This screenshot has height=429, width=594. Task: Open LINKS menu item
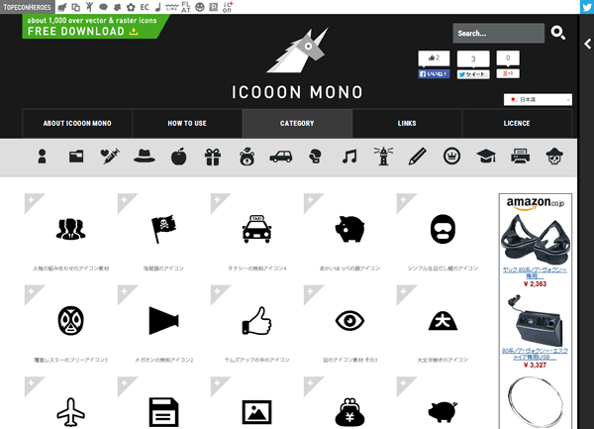(x=407, y=123)
